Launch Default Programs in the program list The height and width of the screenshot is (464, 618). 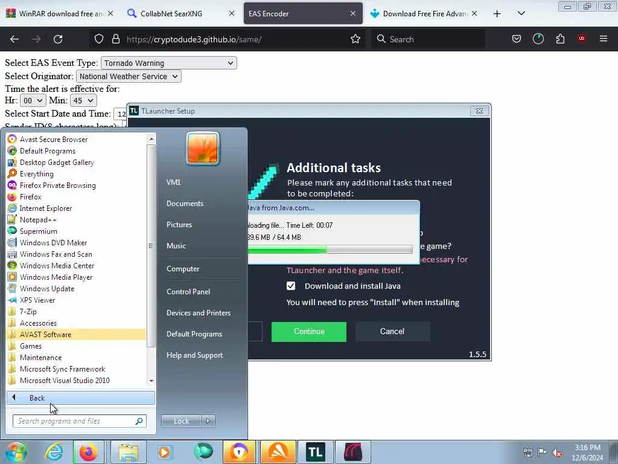click(x=47, y=150)
